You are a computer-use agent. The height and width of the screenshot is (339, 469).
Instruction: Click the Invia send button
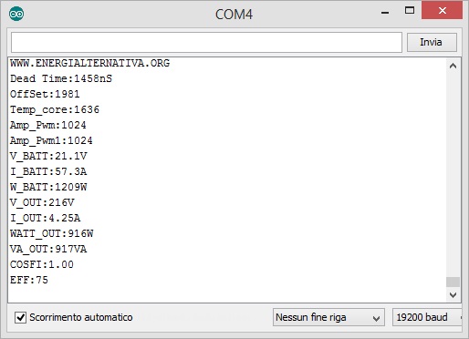pos(432,42)
